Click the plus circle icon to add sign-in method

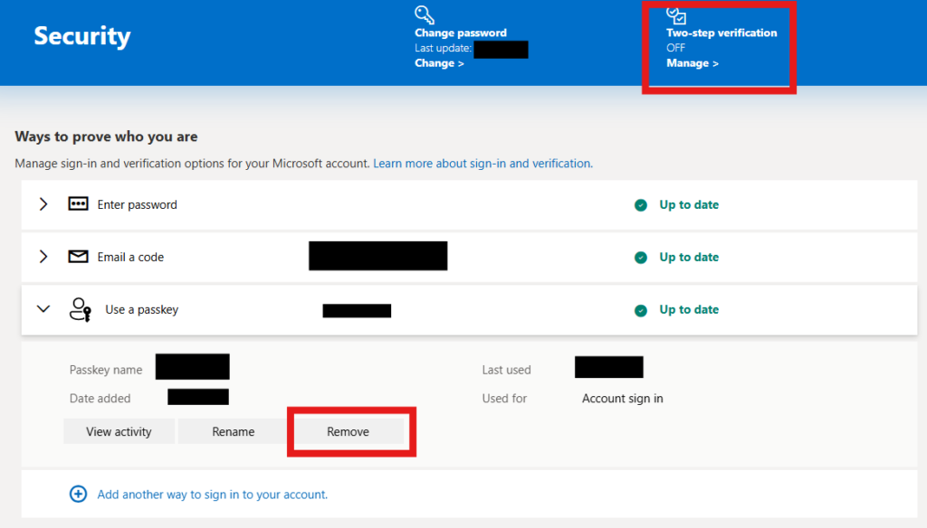point(79,495)
